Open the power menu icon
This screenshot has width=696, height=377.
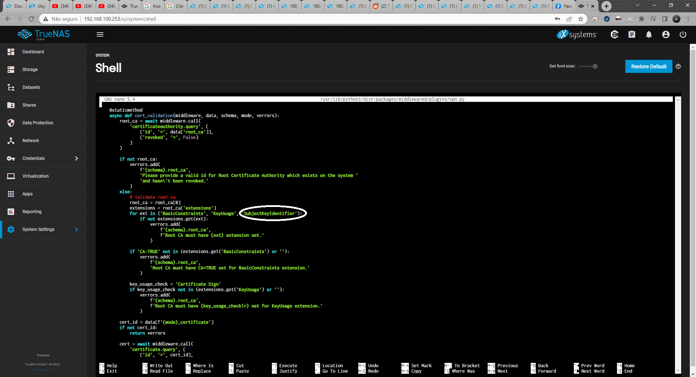683,34
